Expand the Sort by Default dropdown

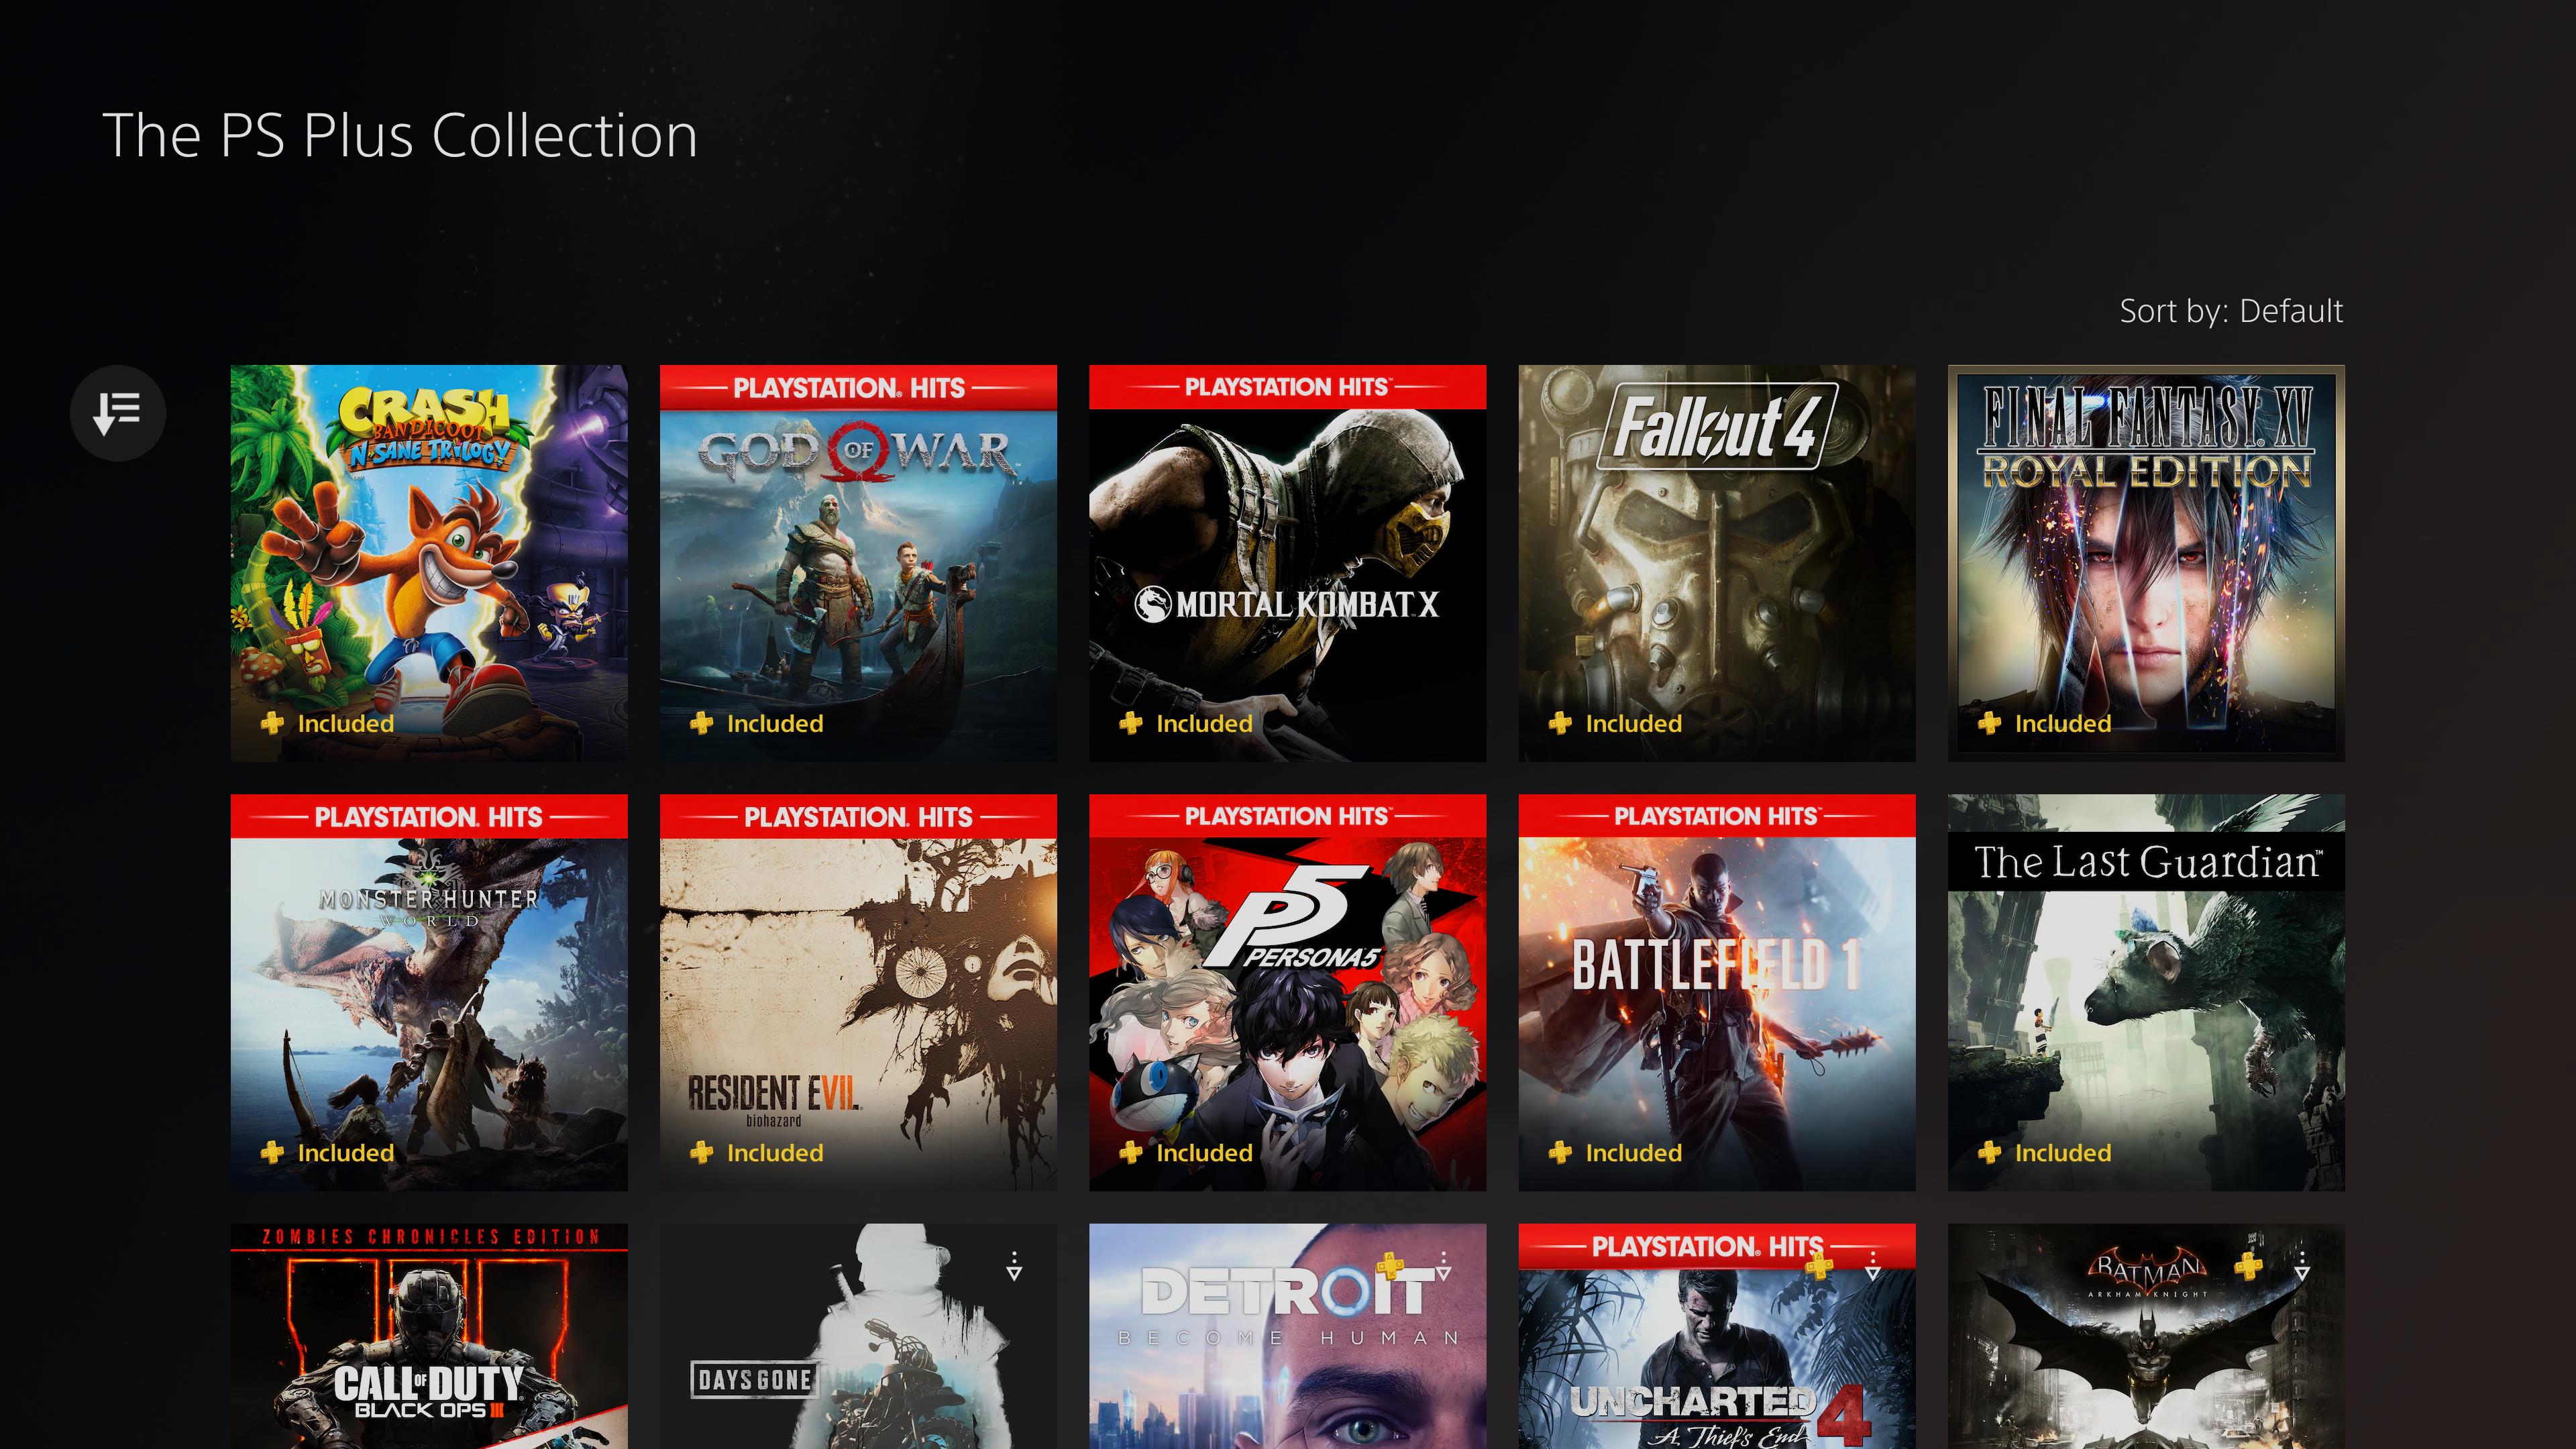pyautogui.click(x=2231, y=310)
